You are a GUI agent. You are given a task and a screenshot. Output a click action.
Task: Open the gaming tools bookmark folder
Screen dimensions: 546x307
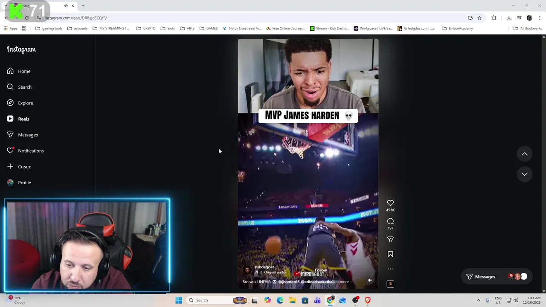pyautogui.click(x=49, y=29)
